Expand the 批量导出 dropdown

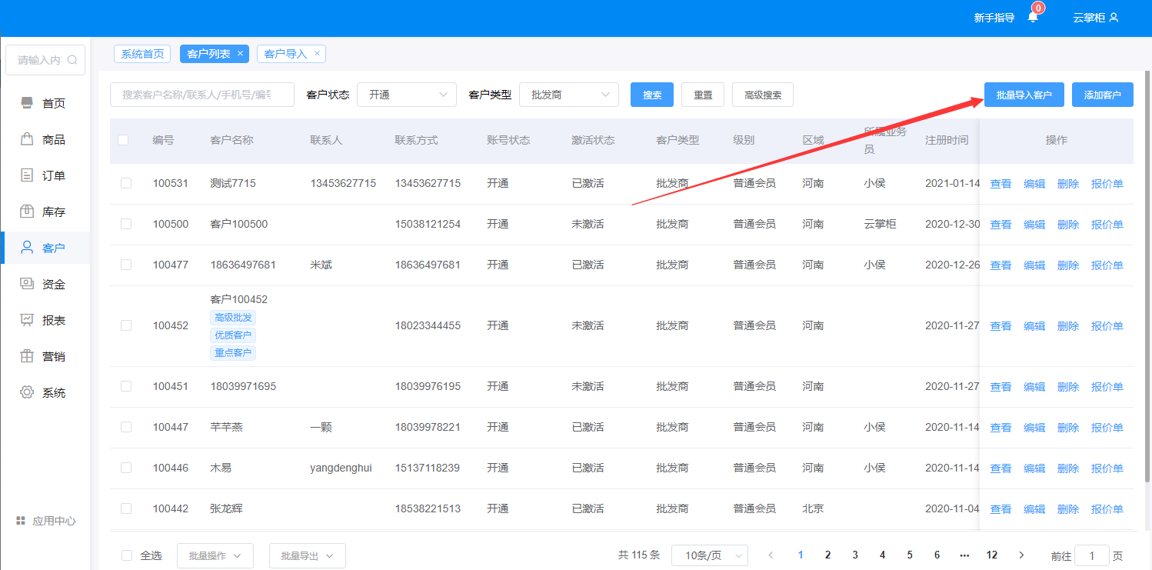pos(308,555)
